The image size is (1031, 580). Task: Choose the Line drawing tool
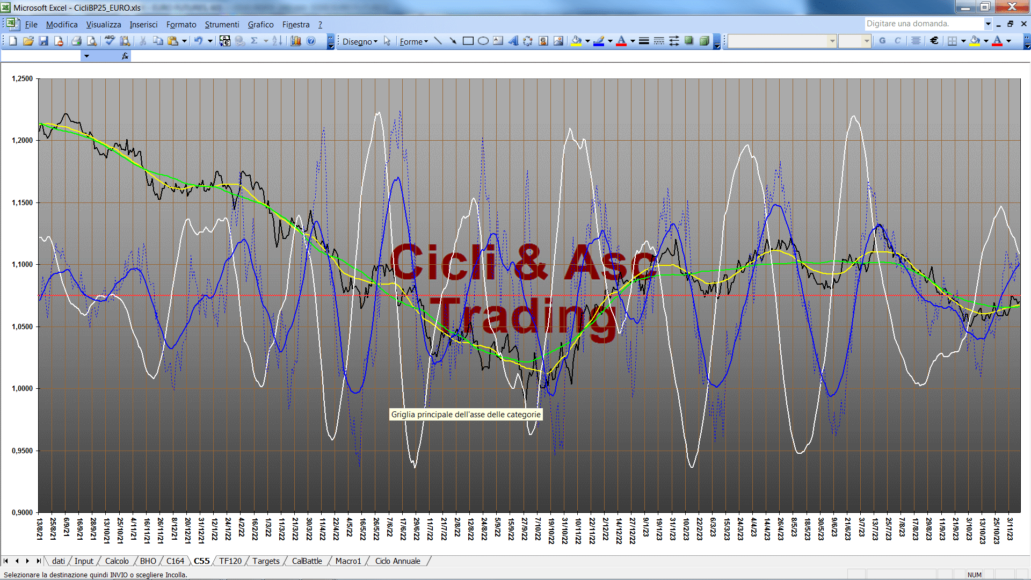(438, 41)
